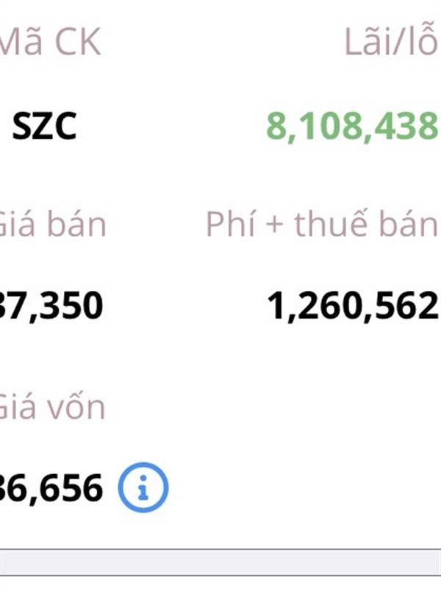Open cost price details via blue info icon
The image size is (441, 589).
(143, 487)
